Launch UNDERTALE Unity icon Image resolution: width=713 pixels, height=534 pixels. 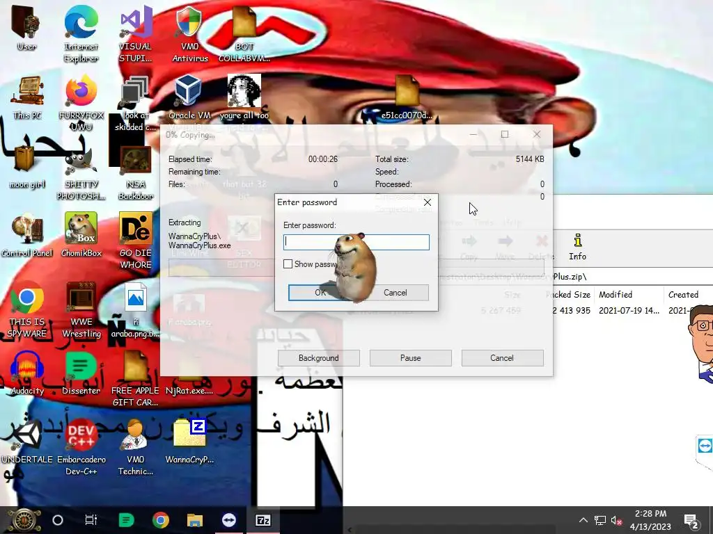(27, 442)
